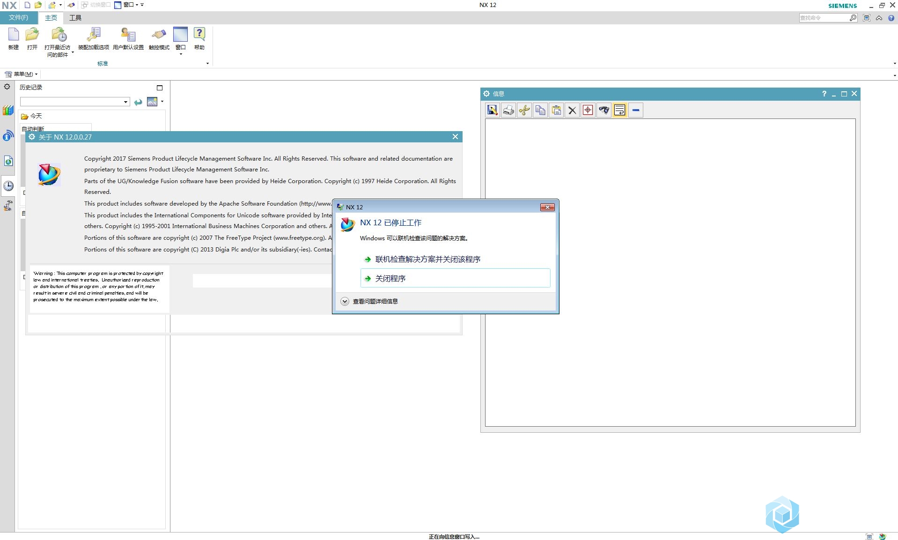This screenshot has width=898, height=540.
Task: Choose 关闭程序 in crash dialog
Action: 455,278
